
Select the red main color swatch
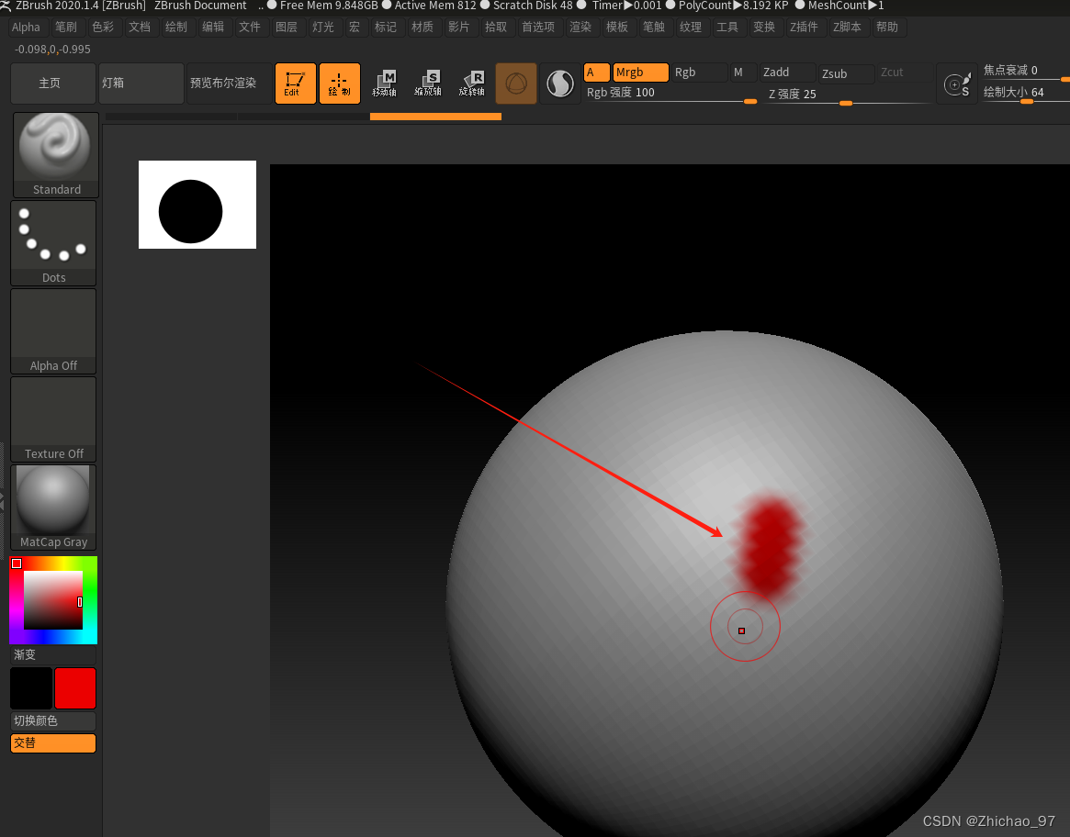click(x=75, y=688)
